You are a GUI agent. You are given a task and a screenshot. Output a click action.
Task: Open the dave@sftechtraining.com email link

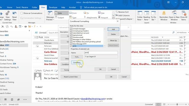93,99
